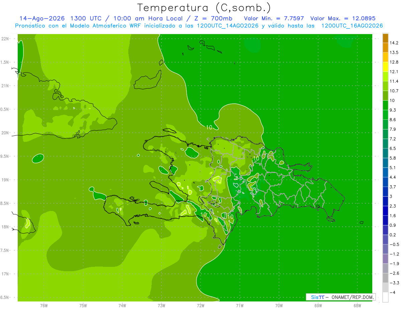Click "Valor Min. = 7.7597" readout
401x310 pixels.
[274, 18]
